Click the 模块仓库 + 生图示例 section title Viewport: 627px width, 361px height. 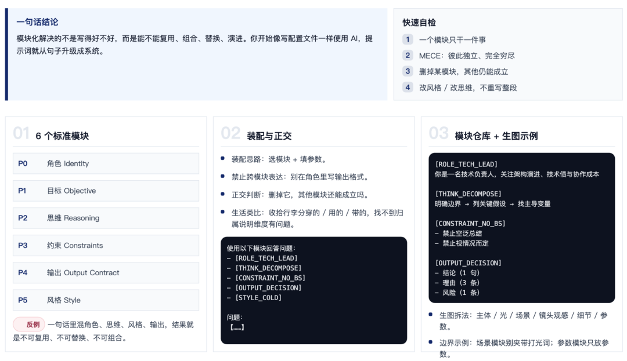pos(496,136)
